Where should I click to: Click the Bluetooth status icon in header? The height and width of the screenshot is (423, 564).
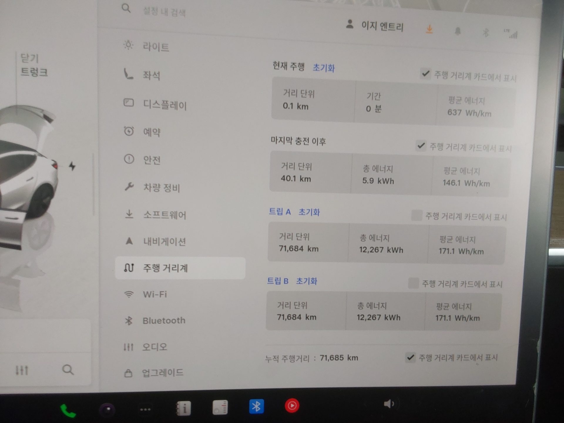(x=486, y=32)
